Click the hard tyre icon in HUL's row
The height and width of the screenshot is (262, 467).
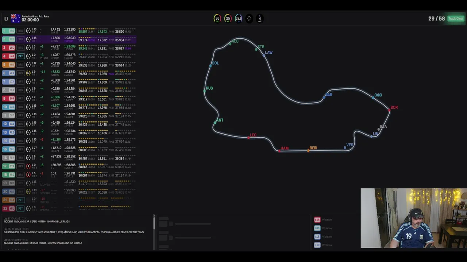coord(28,209)
